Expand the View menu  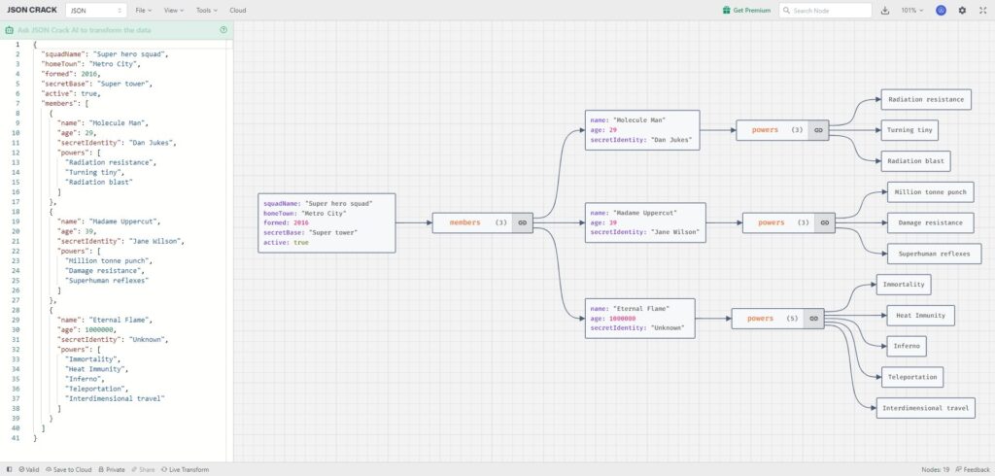(x=174, y=10)
